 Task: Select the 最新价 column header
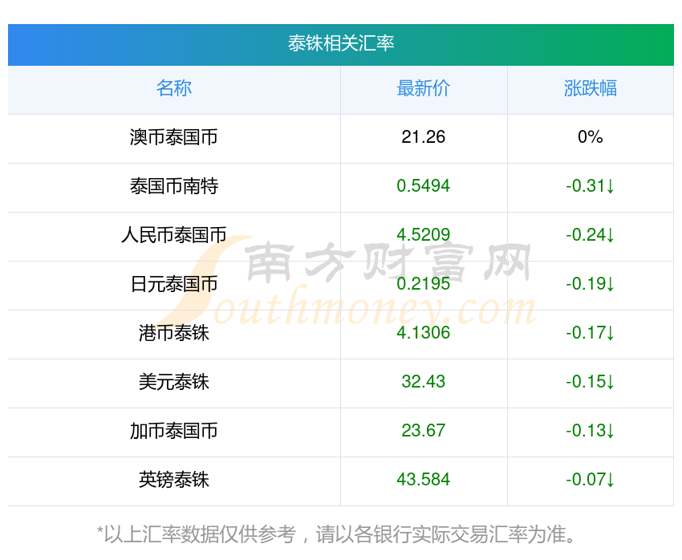(423, 88)
